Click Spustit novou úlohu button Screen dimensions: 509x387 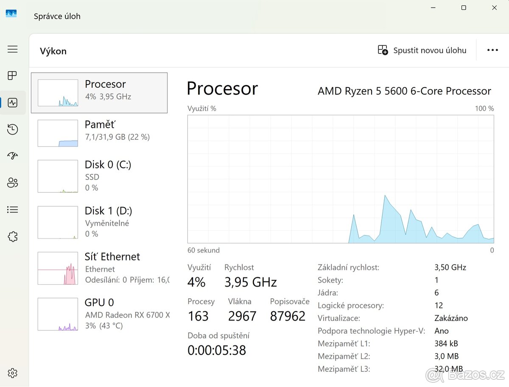point(422,50)
